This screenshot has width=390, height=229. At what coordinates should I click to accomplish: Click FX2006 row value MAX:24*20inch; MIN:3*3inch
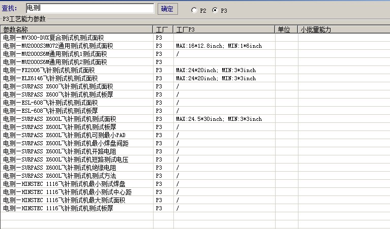pyautogui.click(x=216, y=70)
